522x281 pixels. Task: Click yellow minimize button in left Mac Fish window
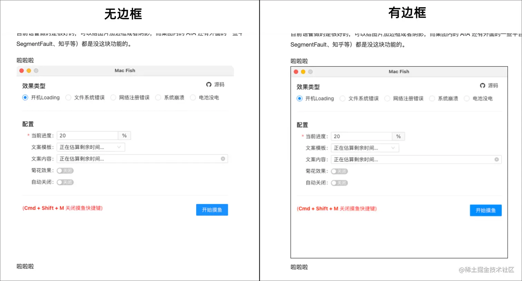click(29, 71)
